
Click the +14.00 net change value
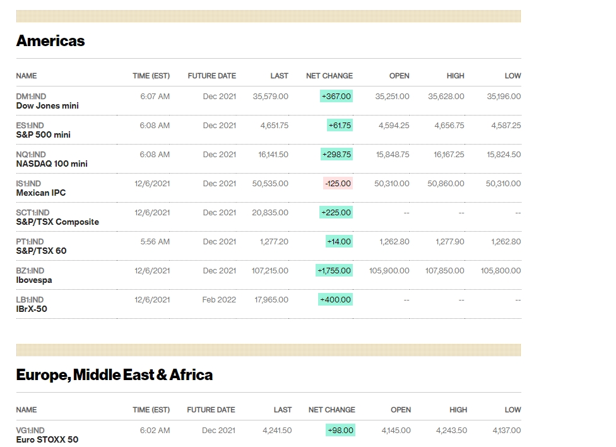339,242
